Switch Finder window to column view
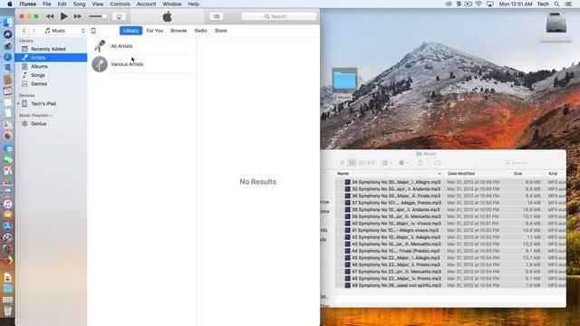Screen dimensions: 580x326 tap(362, 163)
